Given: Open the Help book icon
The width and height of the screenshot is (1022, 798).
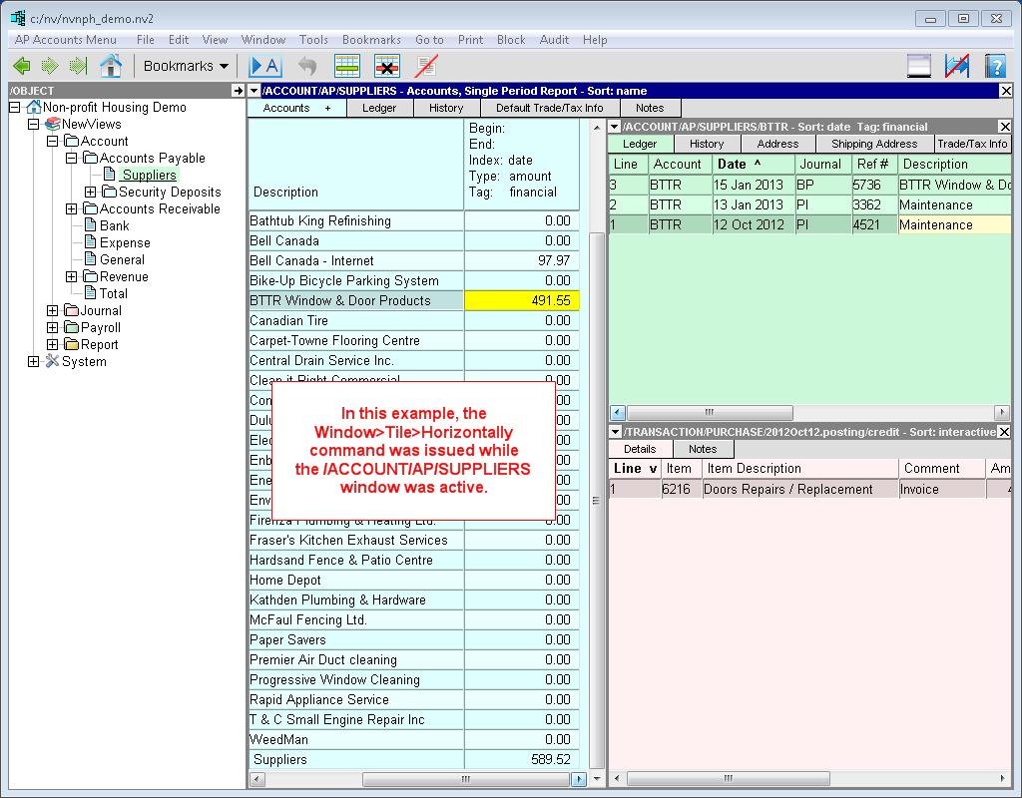Looking at the screenshot, I should click(994, 66).
